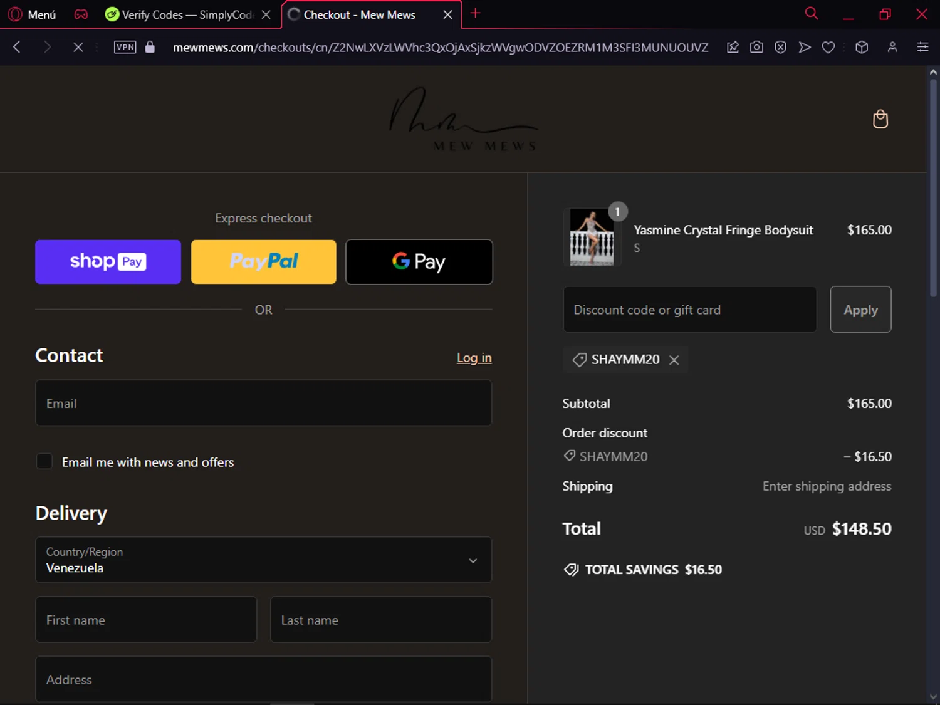This screenshot has height=705, width=940.
Task: Click the Mew Mews logo
Action: pyautogui.click(x=464, y=119)
